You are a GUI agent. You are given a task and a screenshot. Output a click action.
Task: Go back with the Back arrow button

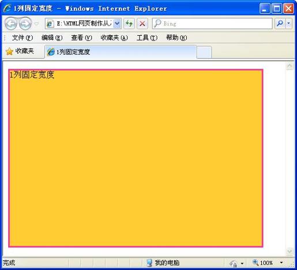(x=11, y=24)
